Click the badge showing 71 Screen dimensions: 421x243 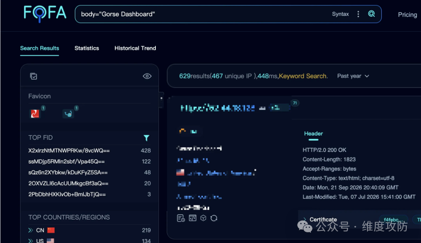295,103
